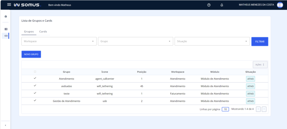The height and width of the screenshot is (129, 287).
Task: Go to home via sidebar house icon
Action: click(x=6, y=16)
